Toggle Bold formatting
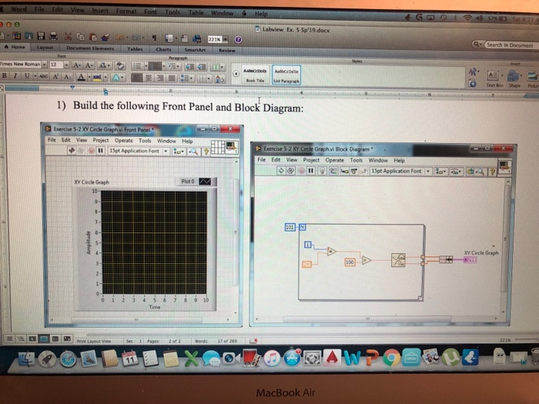 5,75
